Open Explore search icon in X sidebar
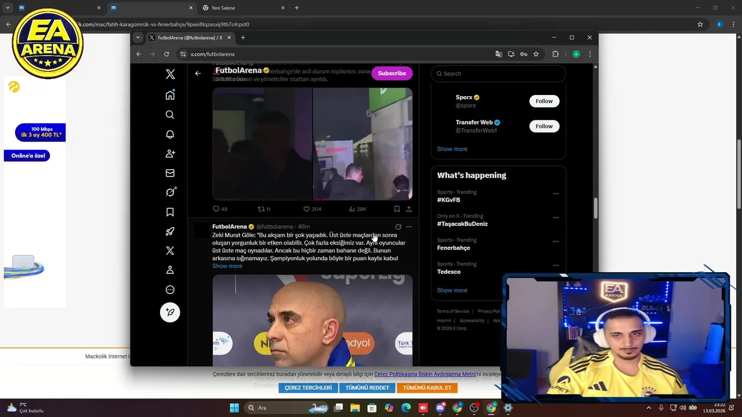Image resolution: width=742 pixels, height=417 pixels. pos(170,115)
